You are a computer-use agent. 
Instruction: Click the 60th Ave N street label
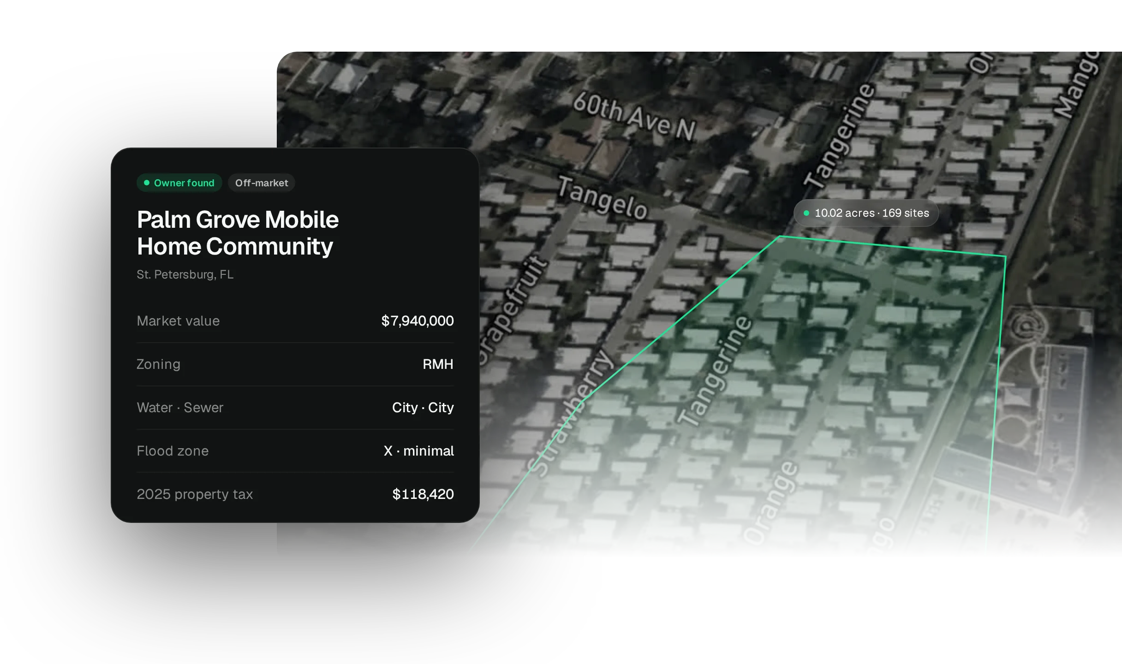pos(634,116)
